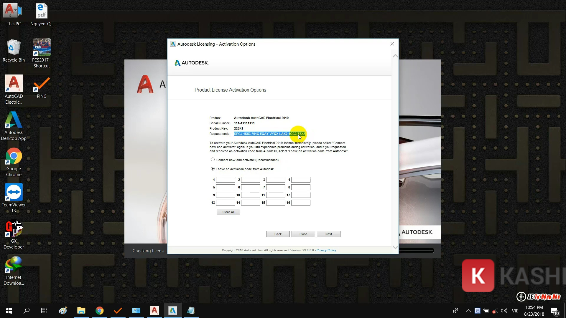
Task: Click the Close button beside Next
Action: point(303,234)
